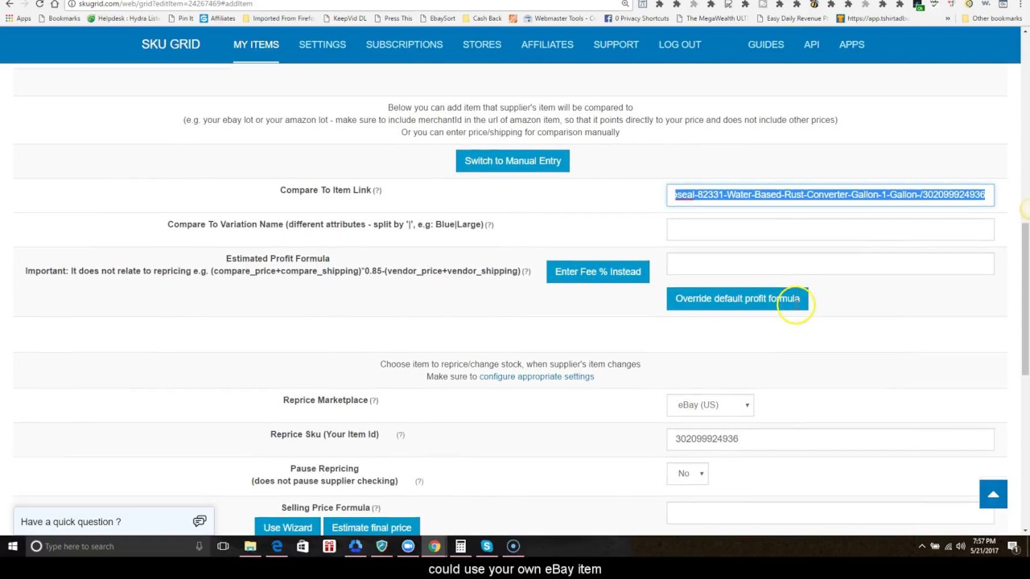
Task: Click Override default profit formula button
Action: [737, 298]
